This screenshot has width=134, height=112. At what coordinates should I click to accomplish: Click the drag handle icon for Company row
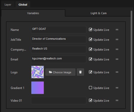[x=117, y=49]
